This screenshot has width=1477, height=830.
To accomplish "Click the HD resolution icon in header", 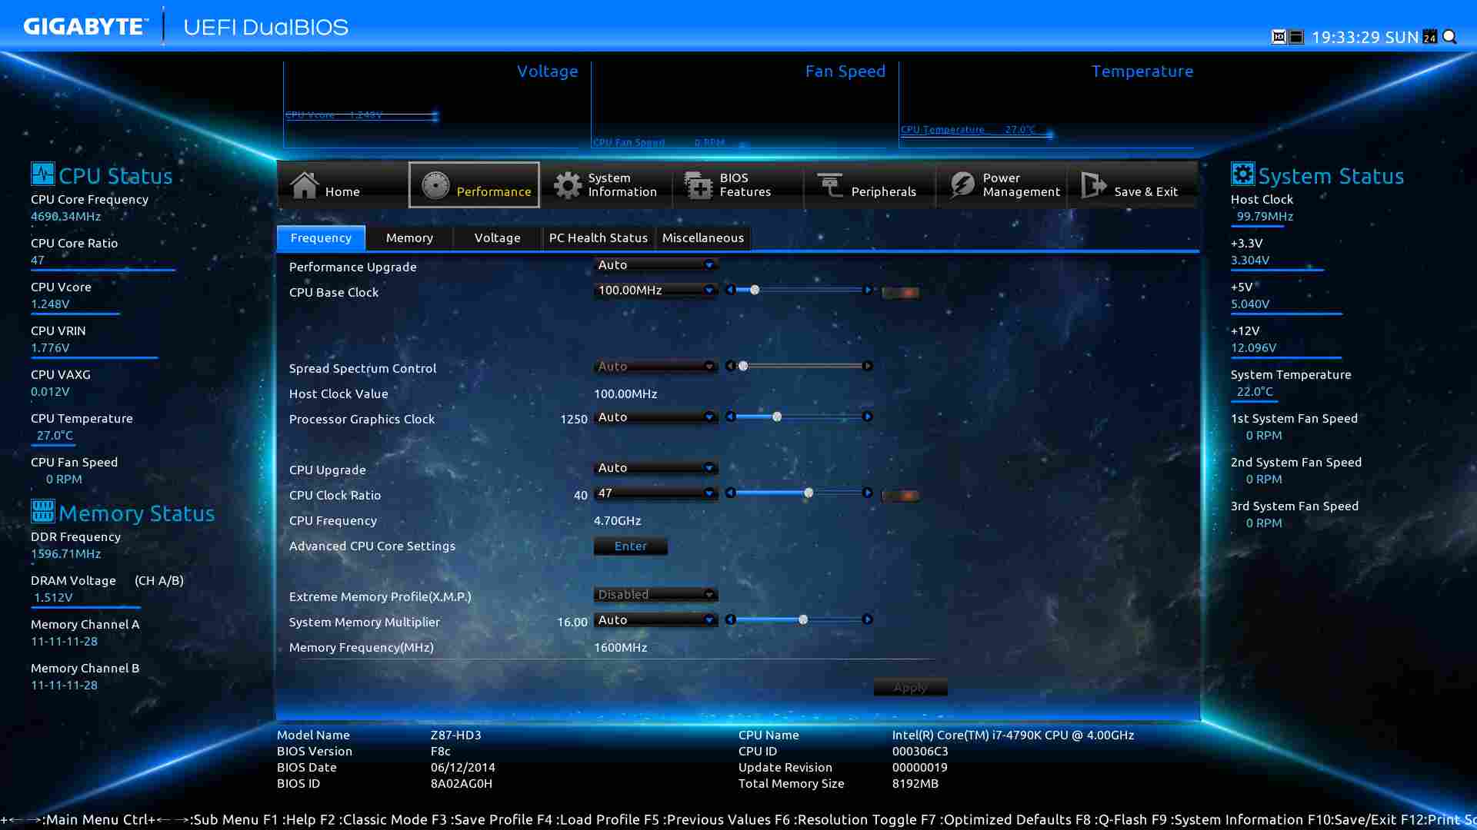I will (x=1279, y=37).
